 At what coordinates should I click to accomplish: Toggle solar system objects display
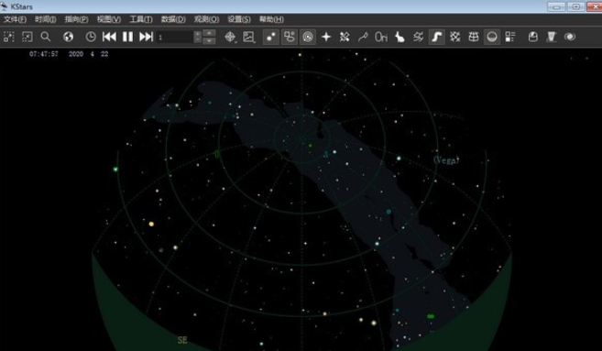pyautogui.click(x=308, y=37)
